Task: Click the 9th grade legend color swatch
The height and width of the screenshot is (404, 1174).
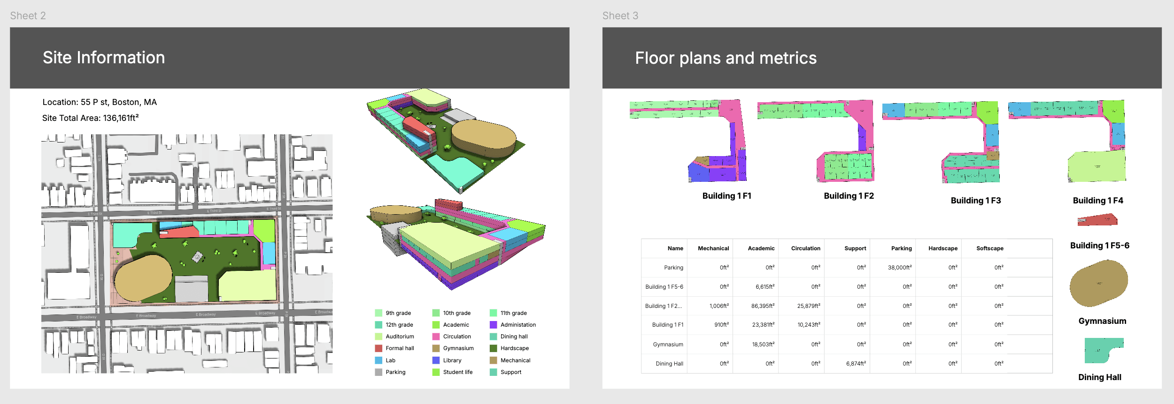Action: pos(378,313)
